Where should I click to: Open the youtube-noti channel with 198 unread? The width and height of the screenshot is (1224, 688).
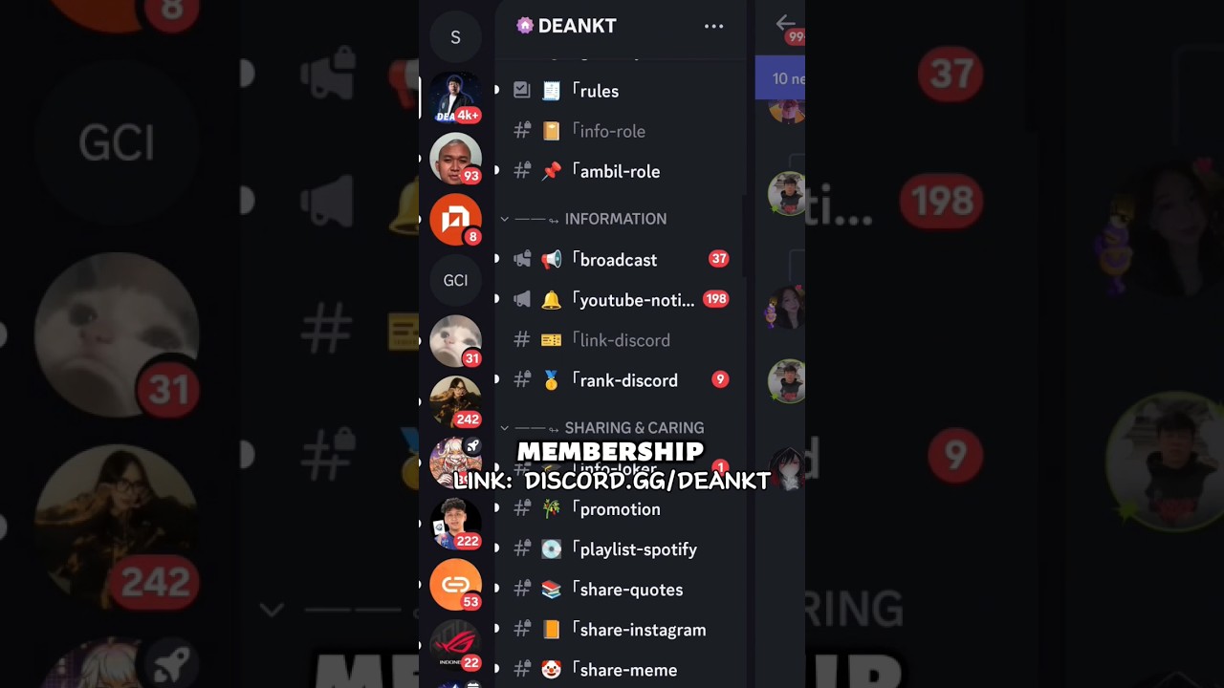click(x=620, y=300)
